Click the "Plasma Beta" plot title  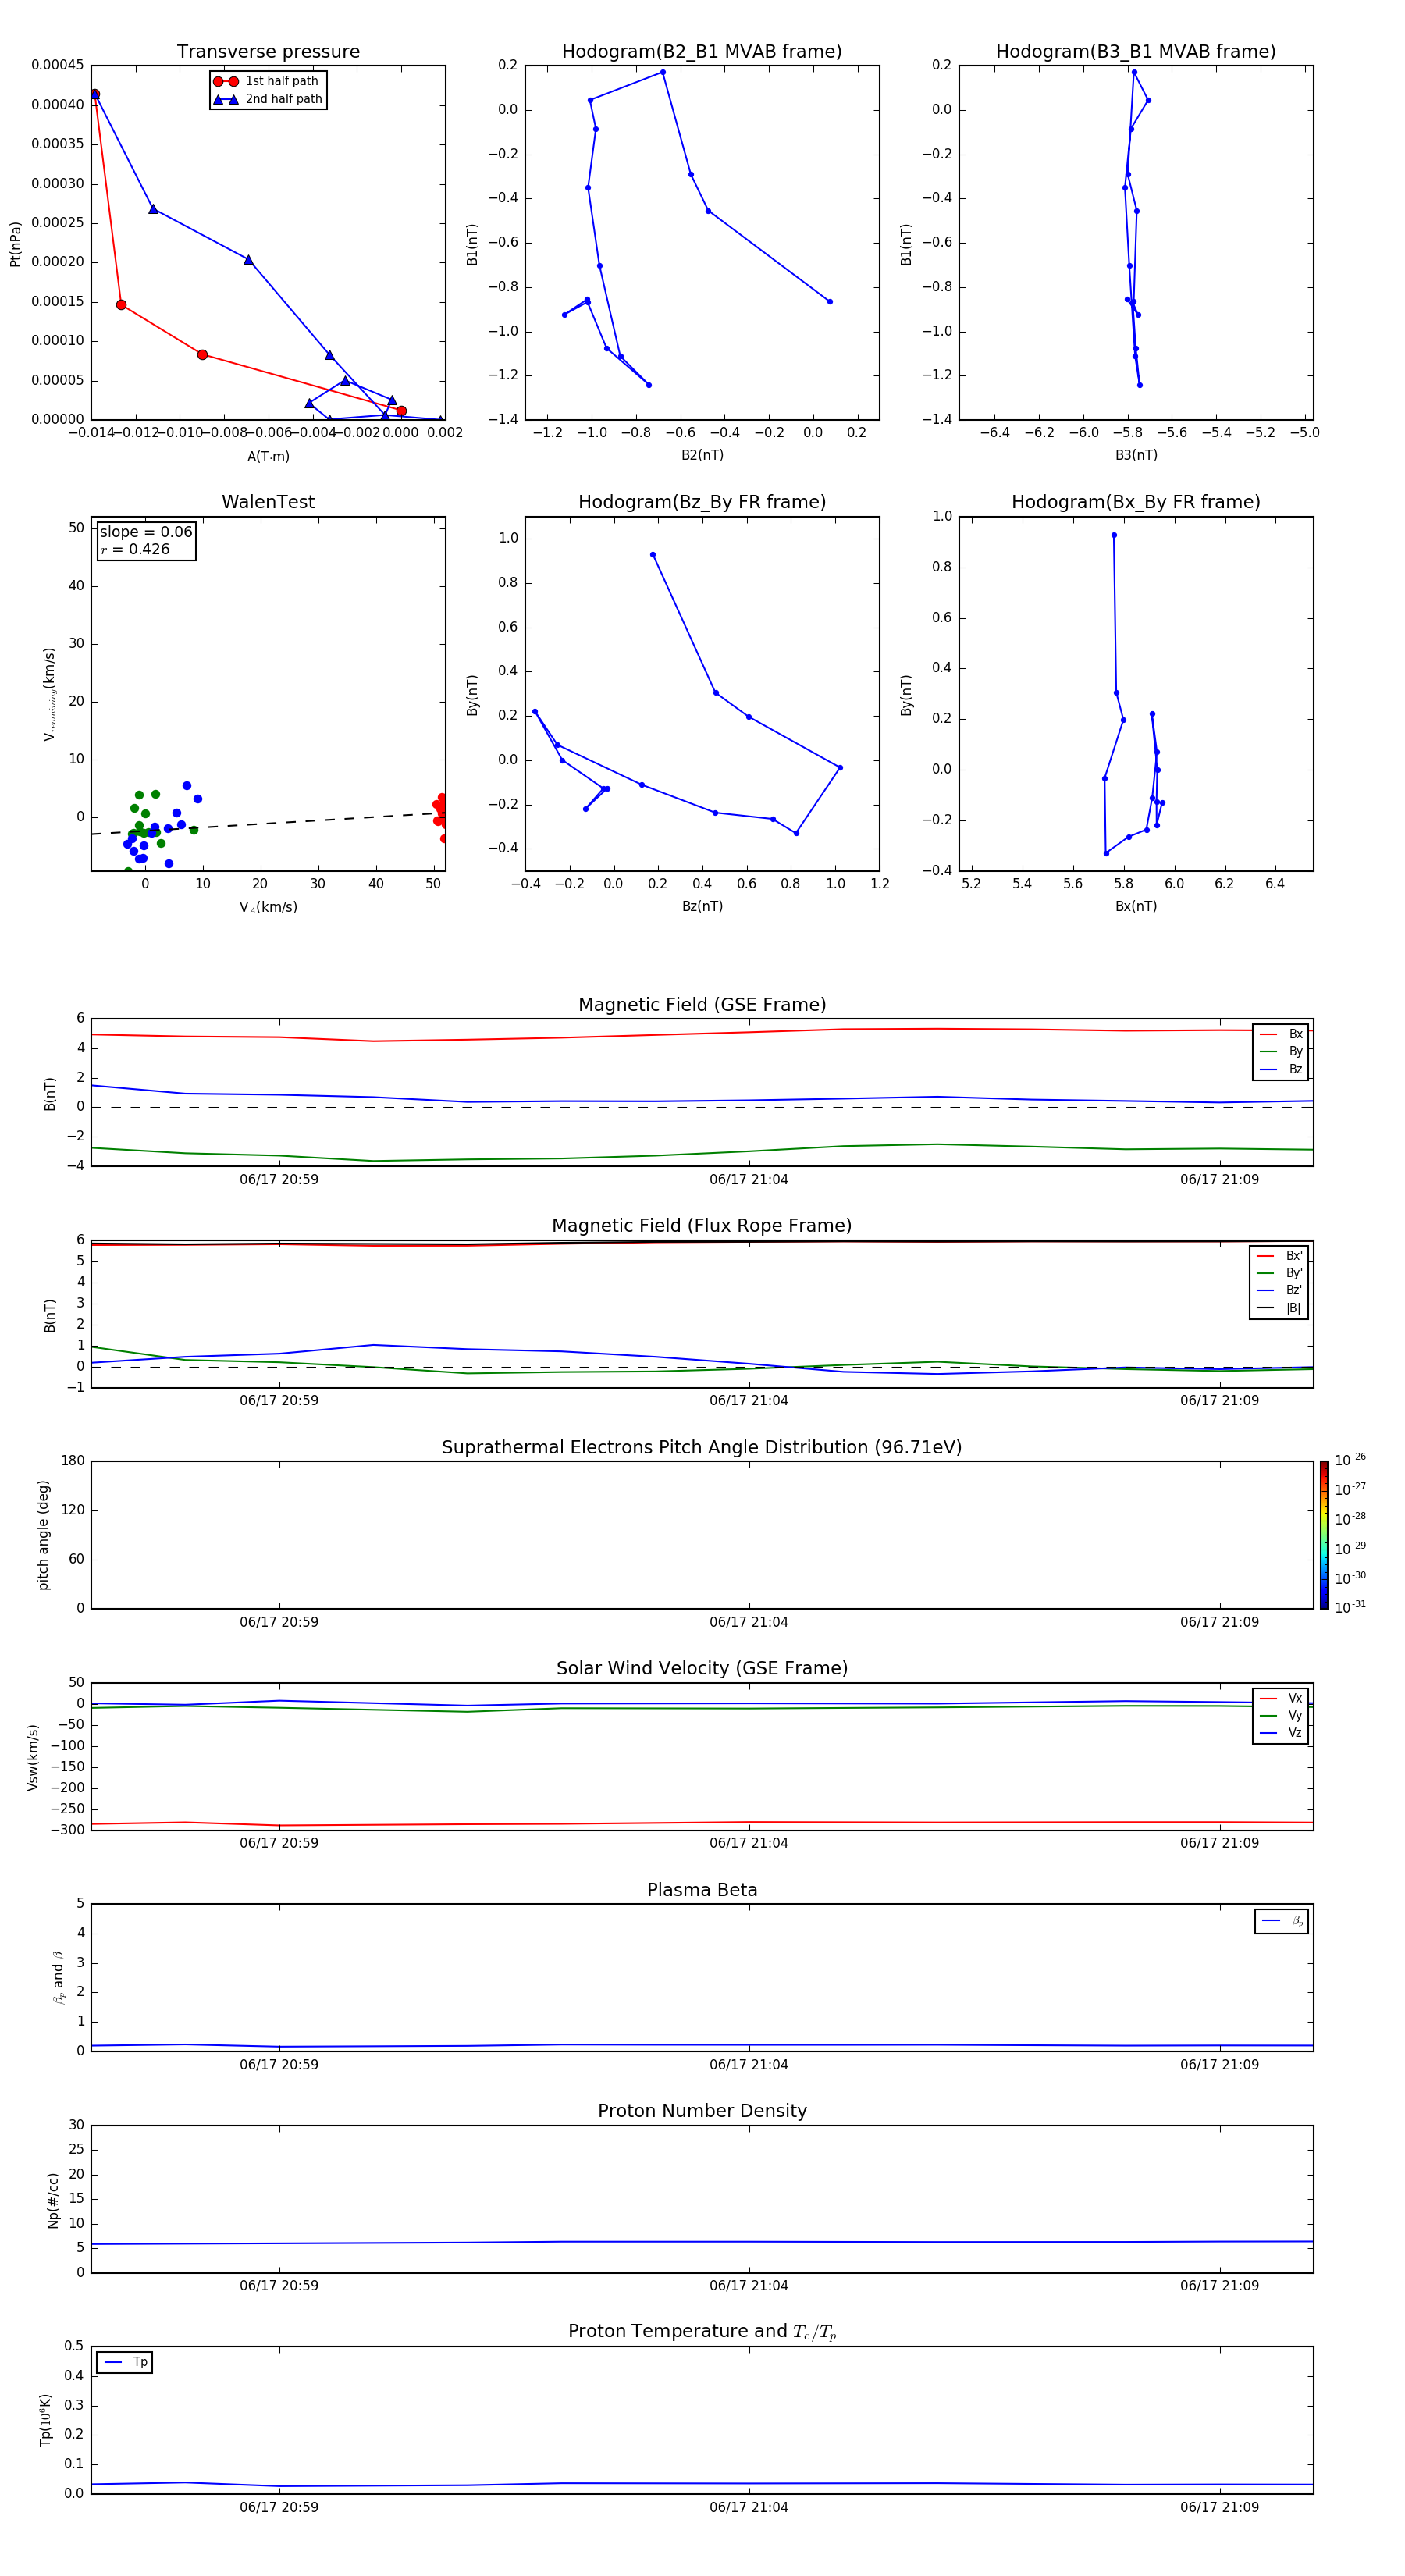tap(701, 1890)
